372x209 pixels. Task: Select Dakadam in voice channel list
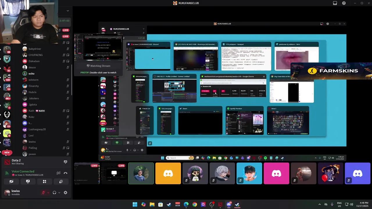coord(34,61)
